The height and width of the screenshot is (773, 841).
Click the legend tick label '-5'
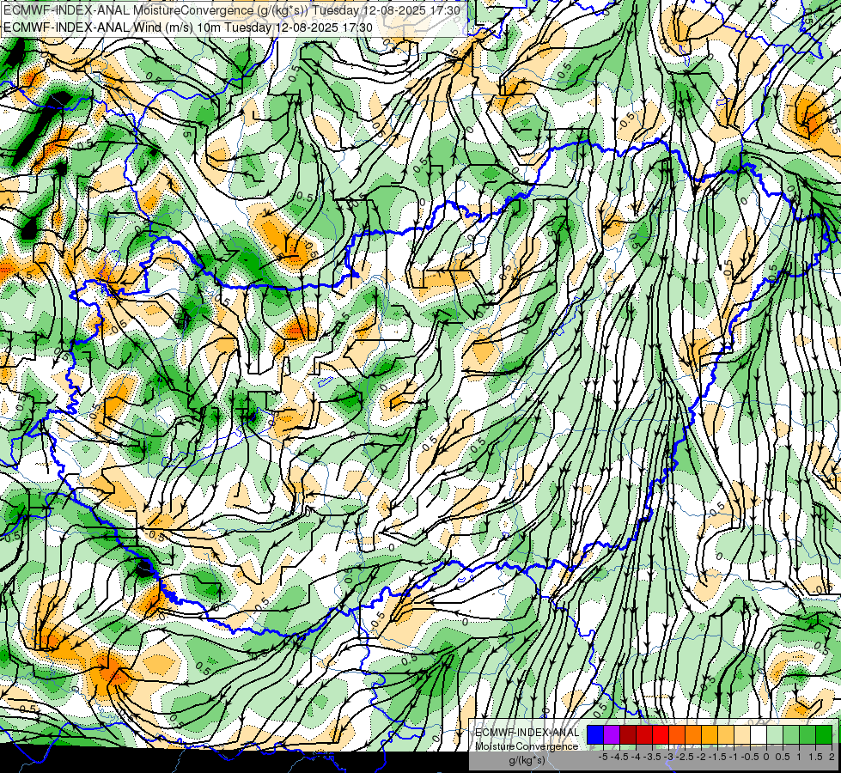pyautogui.click(x=603, y=757)
